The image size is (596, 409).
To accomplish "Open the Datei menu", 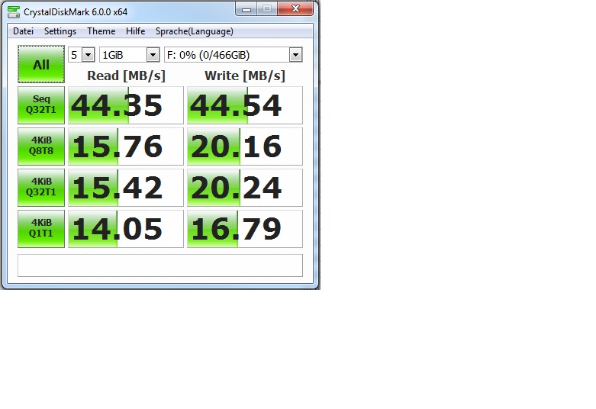I will (23, 31).
